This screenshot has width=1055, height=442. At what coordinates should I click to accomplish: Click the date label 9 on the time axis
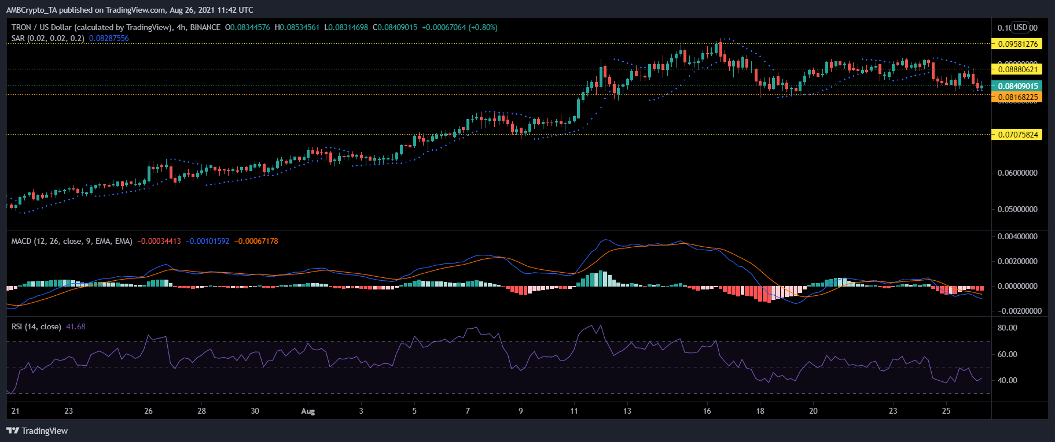pyautogui.click(x=521, y=411)
